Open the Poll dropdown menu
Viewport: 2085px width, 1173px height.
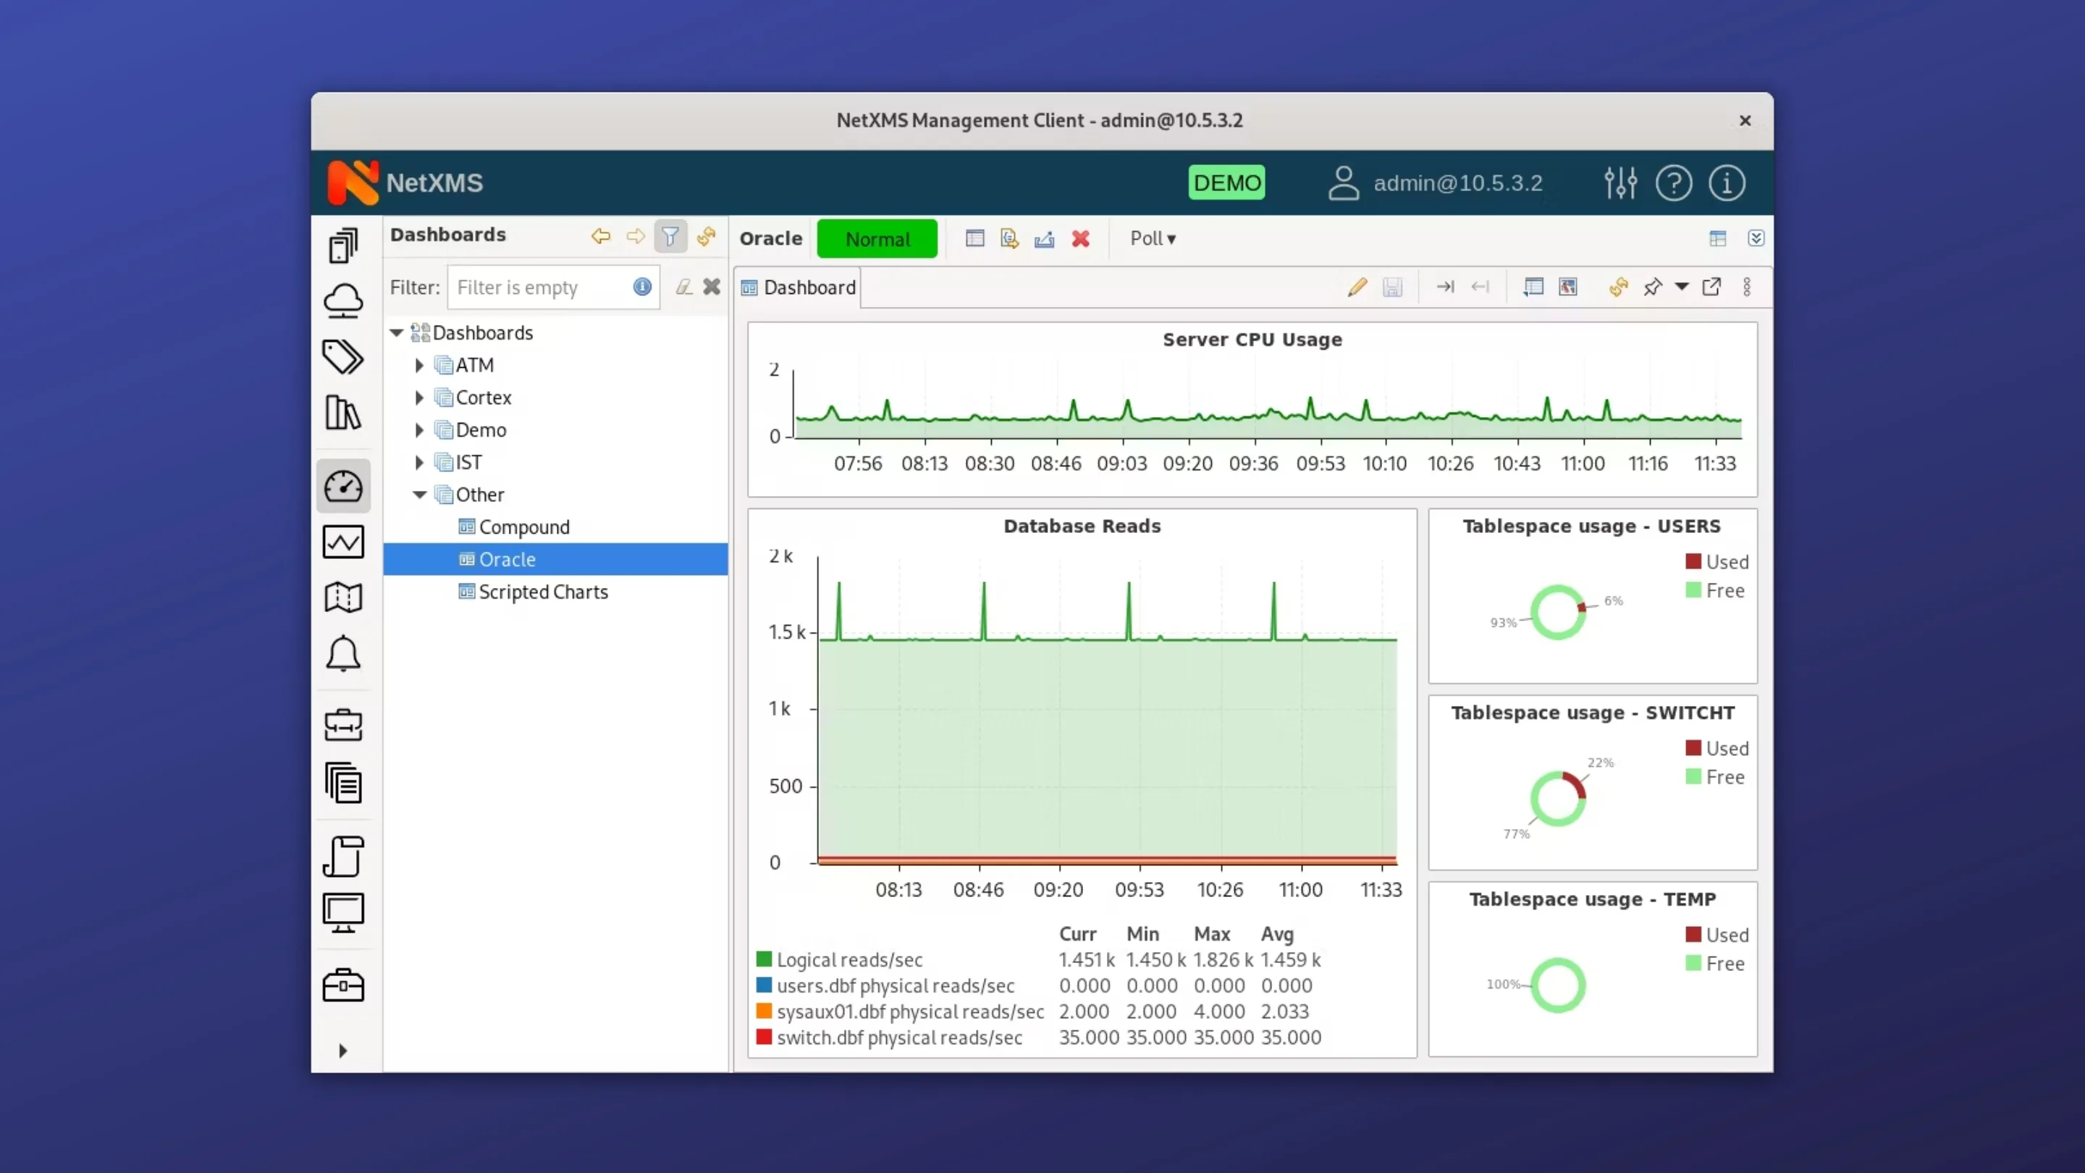pyautogui.click(x=1153, y=238)
